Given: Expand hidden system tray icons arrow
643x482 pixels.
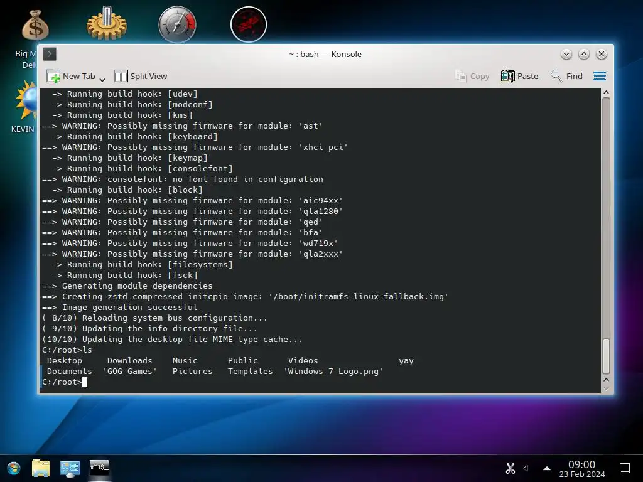Looking at the screenshot, I should [547, 468].
